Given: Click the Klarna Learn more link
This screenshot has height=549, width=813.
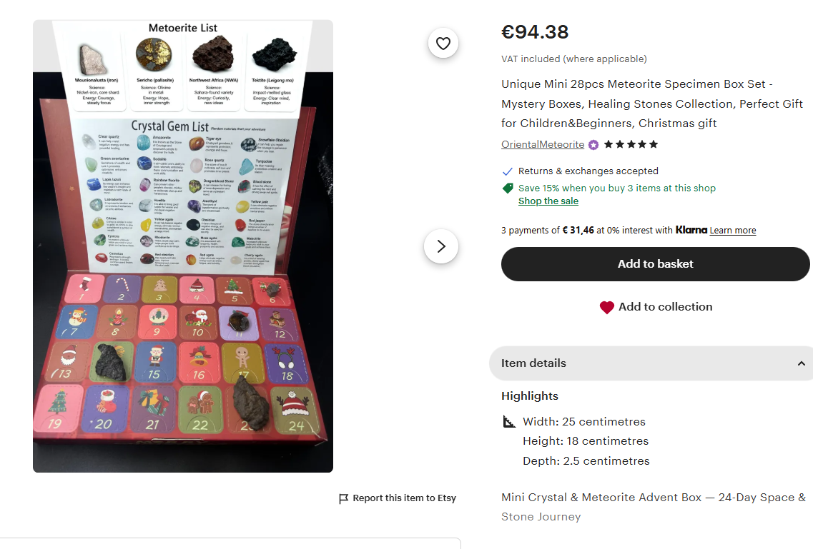Looking at the screenshot, I should pos(734,230).
